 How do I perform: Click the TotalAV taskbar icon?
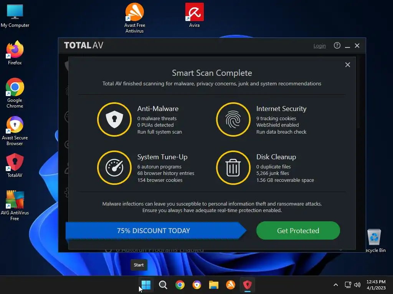(x=248, y=285)
